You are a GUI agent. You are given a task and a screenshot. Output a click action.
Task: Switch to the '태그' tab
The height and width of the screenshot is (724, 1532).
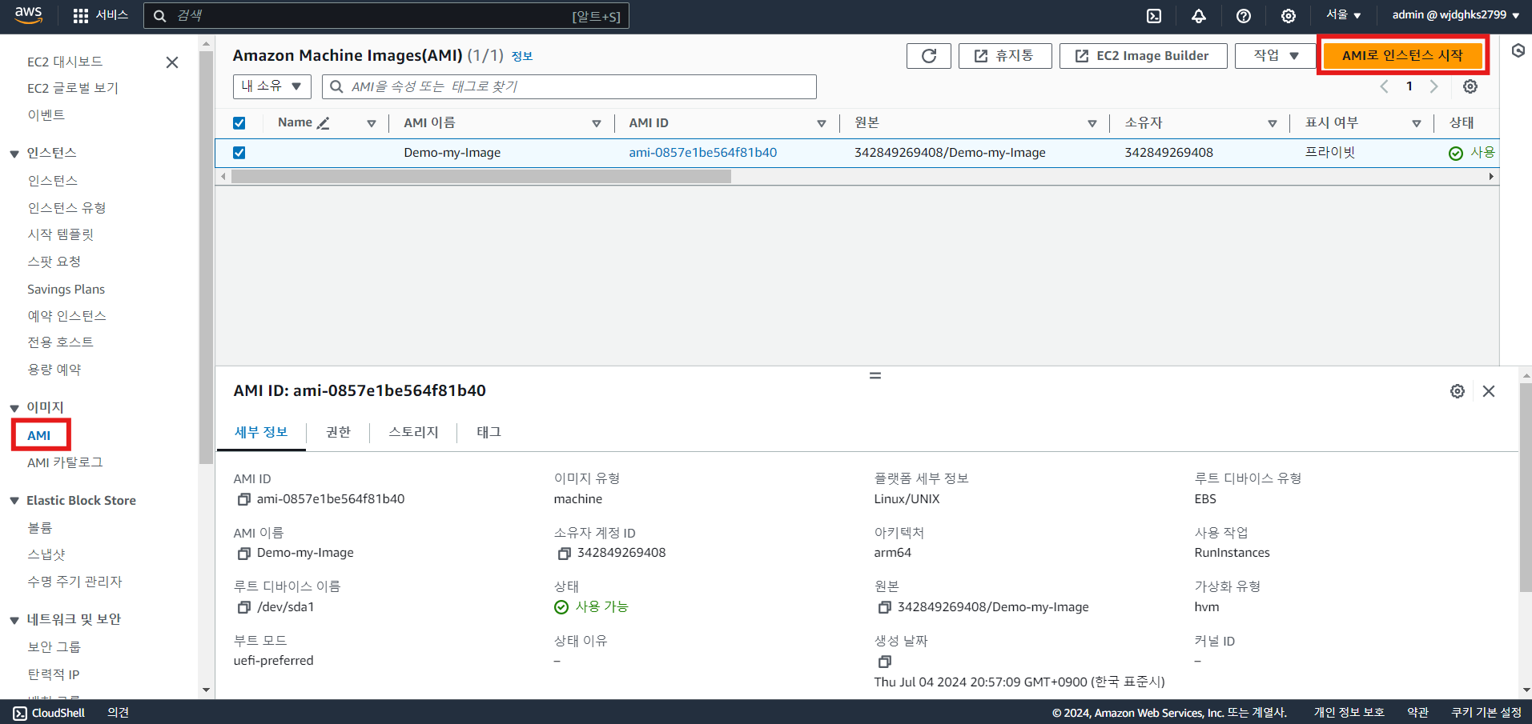(489, 432)
